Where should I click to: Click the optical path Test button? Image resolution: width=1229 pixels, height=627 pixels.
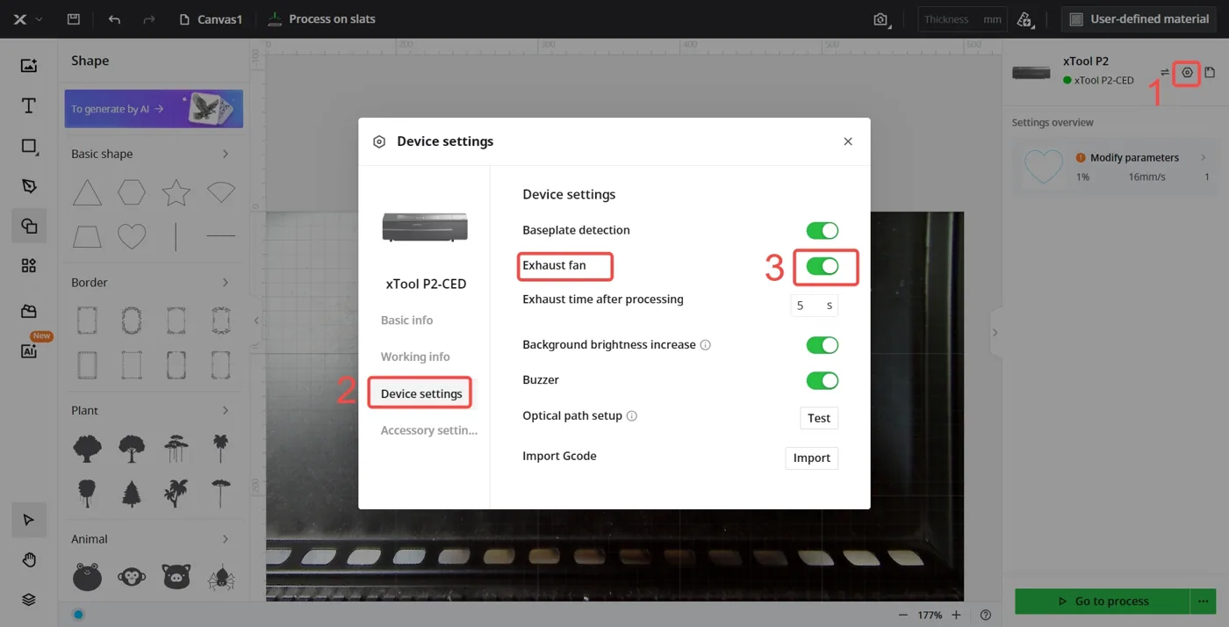[x=819, y=418]
